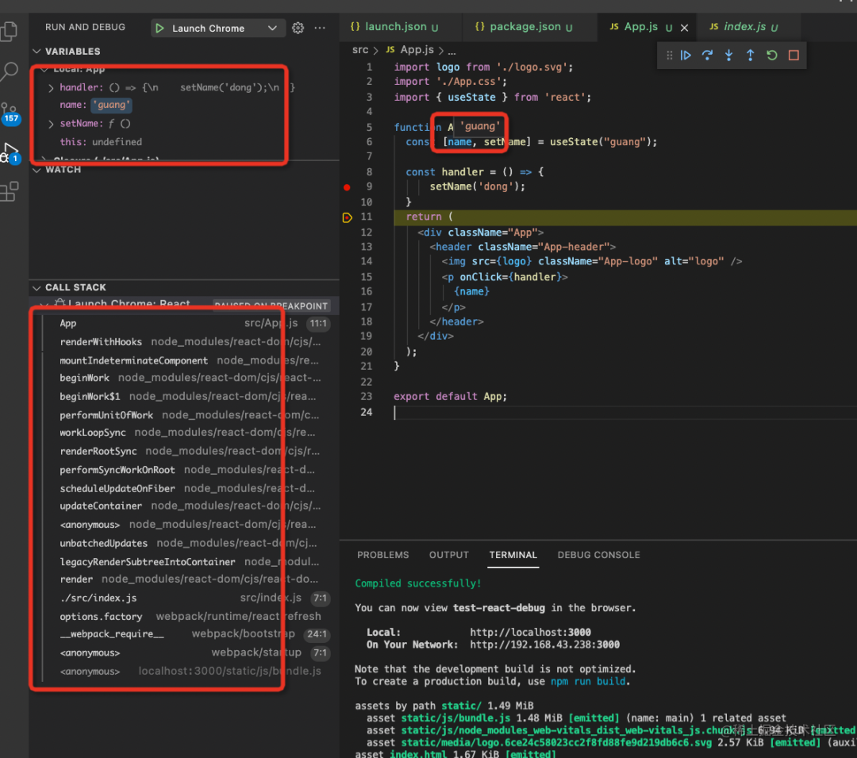Stop debugging with the red square
857x758 pixels.
click(x=794, y=56)
